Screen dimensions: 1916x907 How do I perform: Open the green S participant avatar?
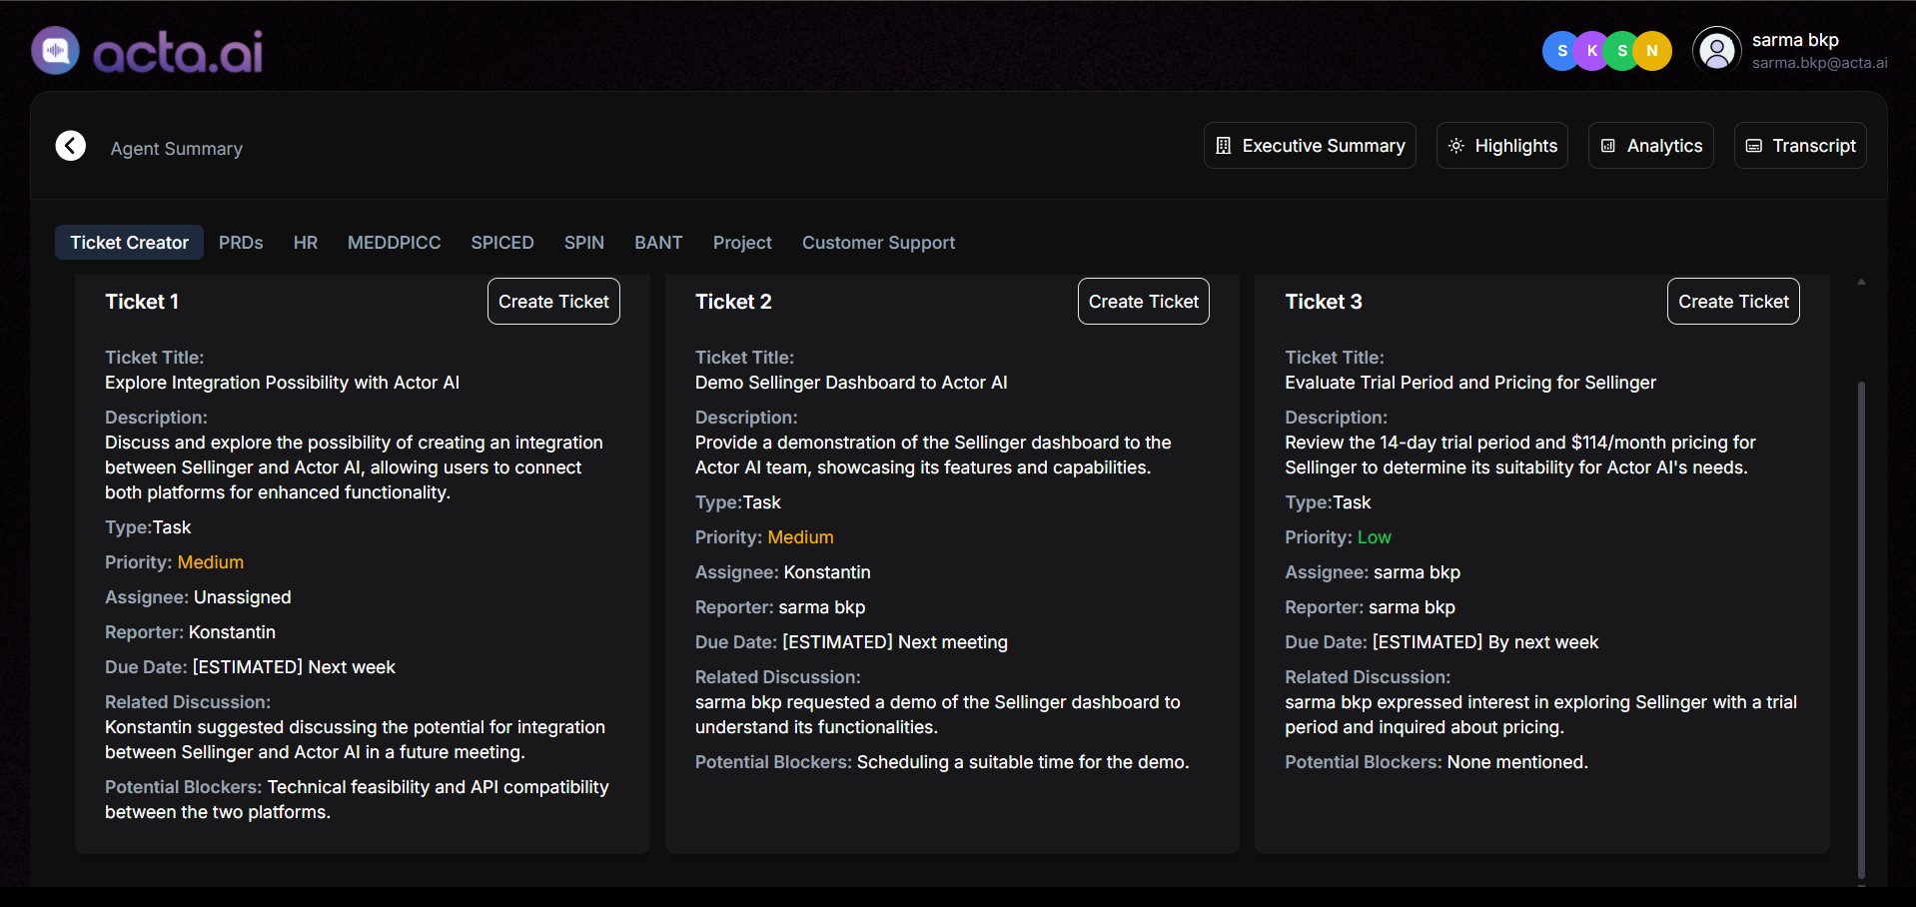tap(1622, 51)
